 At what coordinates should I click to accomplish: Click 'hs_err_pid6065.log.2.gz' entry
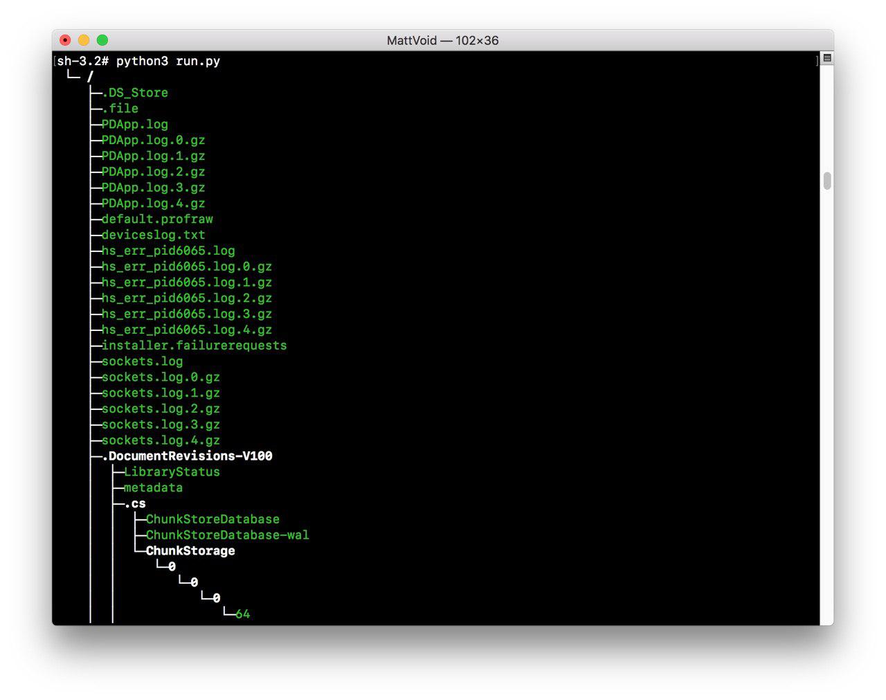pyautogui.click(x=187, y=298)
